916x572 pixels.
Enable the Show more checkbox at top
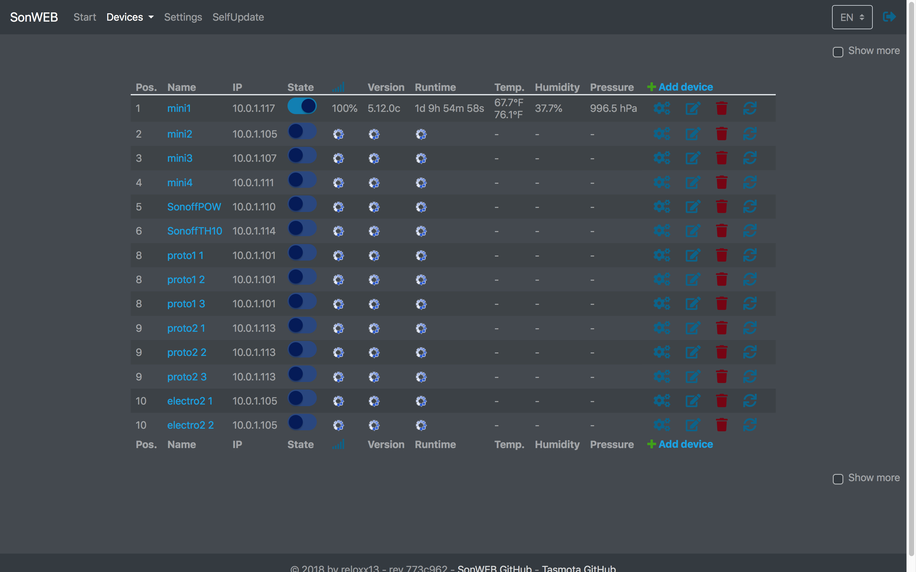point(838,52)
